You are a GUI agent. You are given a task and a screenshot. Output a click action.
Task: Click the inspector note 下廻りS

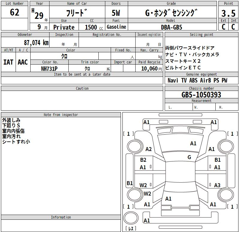pos(11,126)
